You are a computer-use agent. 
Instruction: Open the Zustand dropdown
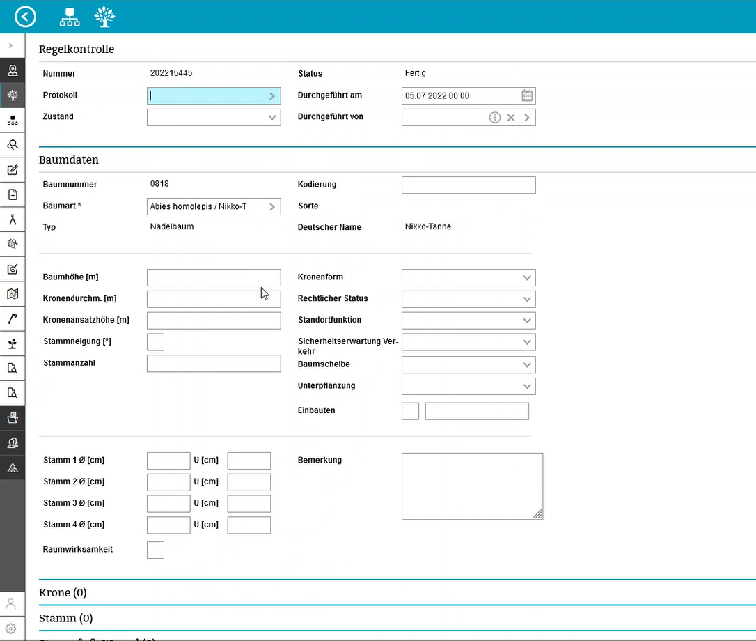point(272,117)
